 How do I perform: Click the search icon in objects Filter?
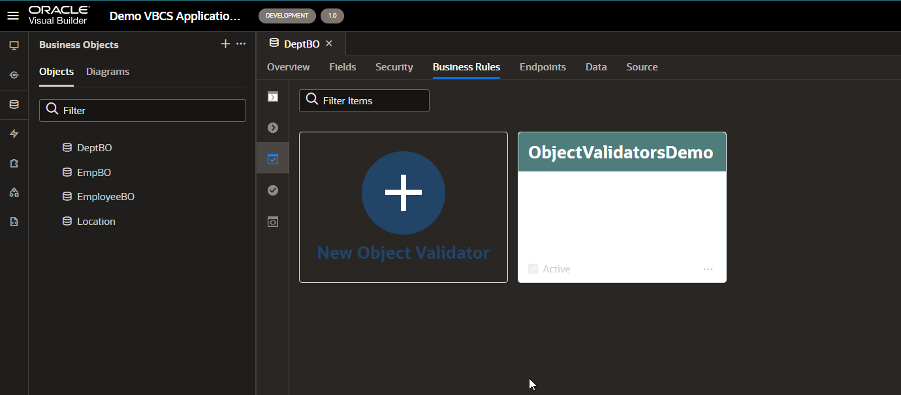[x=52, y=110]
